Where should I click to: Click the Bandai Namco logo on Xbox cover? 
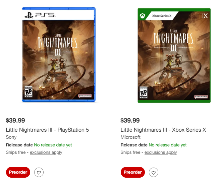(x=201, y=97)
